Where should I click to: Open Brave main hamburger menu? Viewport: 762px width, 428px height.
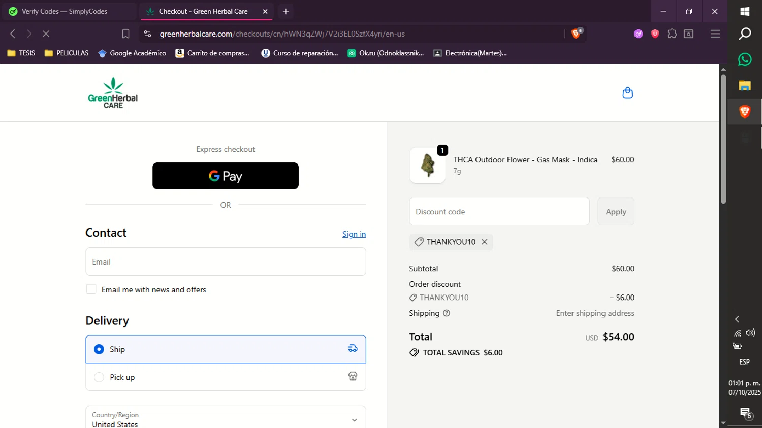click(x=715, y=34)
